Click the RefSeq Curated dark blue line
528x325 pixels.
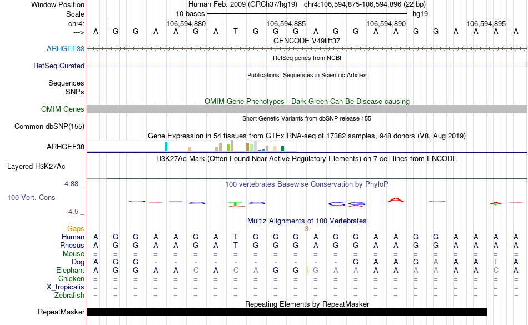(307, 66)
